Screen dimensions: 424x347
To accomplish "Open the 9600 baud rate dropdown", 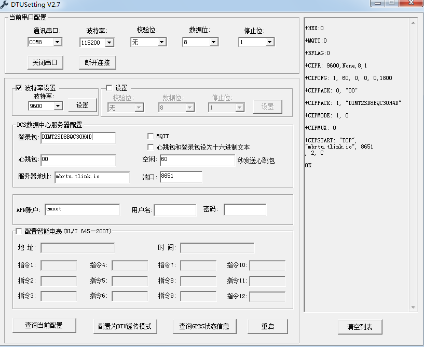I will click(59, 105).
